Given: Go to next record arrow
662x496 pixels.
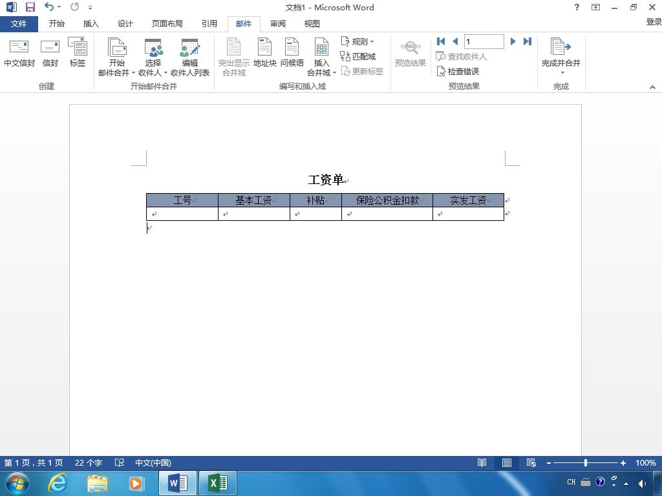Looking at the screenshot, I should pyautogui.click(x=513, y=41).
